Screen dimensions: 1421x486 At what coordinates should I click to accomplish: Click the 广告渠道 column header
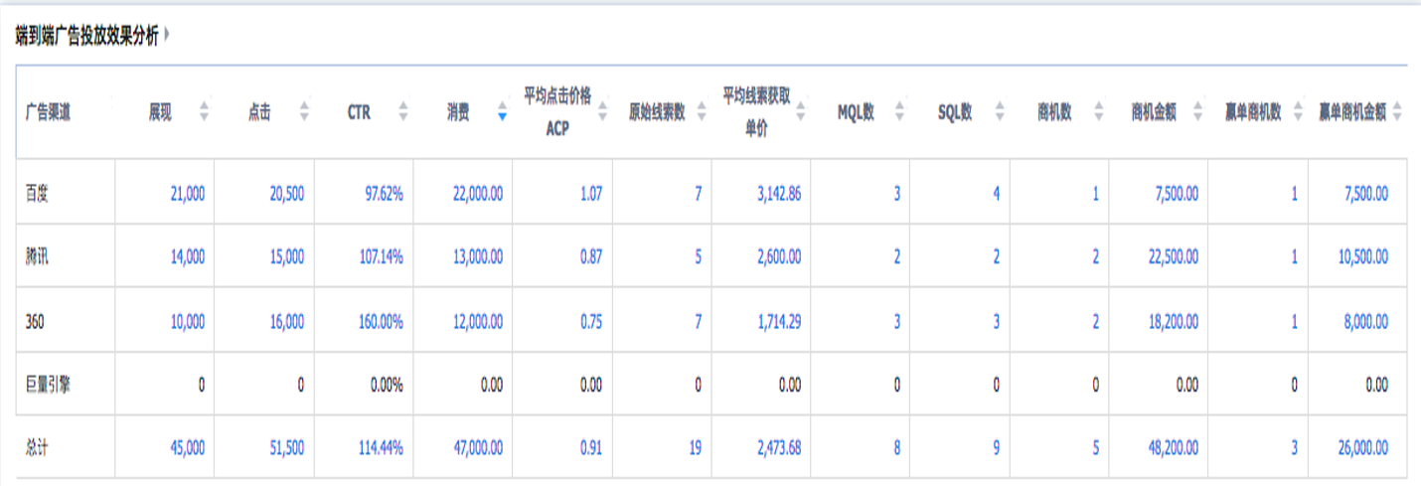point(48,112)
